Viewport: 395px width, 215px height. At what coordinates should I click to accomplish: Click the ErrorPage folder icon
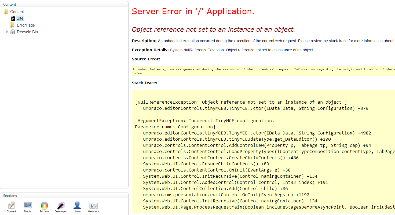(x=12, y=25)
